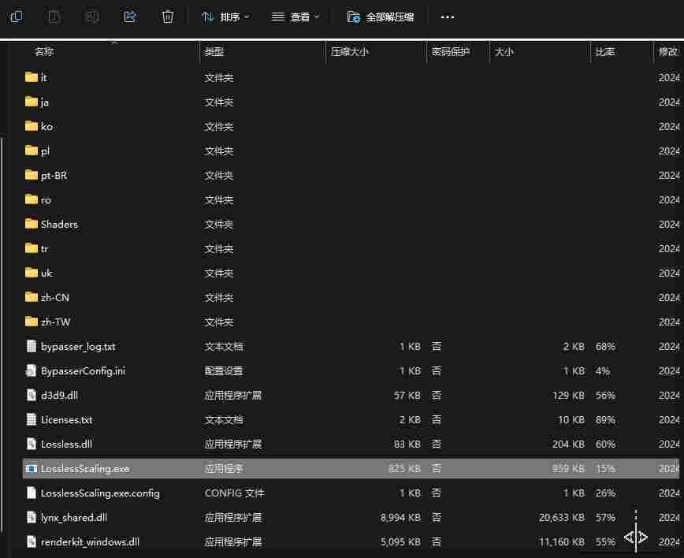Click the text file icon for Licenses.txt

pyautogui.click(x=32, y=419)
